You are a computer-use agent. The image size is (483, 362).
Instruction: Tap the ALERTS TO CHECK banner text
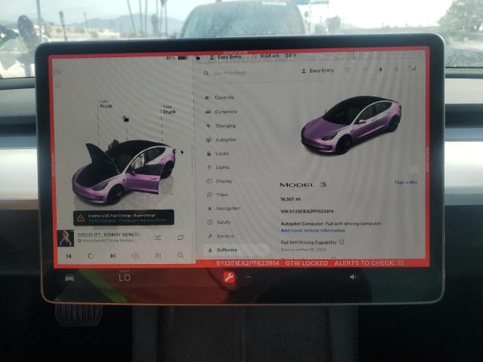click(369, 263)
